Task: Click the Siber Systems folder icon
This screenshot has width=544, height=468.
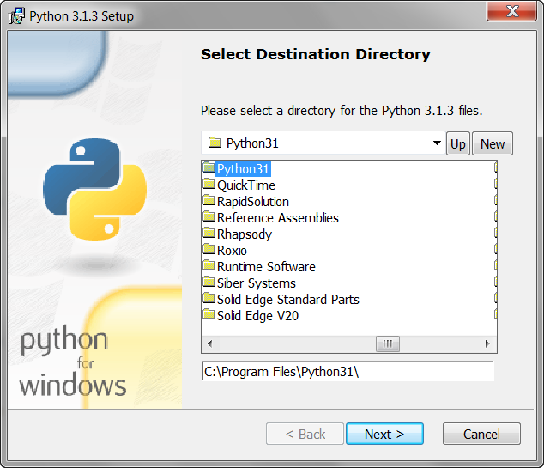Action: click(x=209, y=283)
